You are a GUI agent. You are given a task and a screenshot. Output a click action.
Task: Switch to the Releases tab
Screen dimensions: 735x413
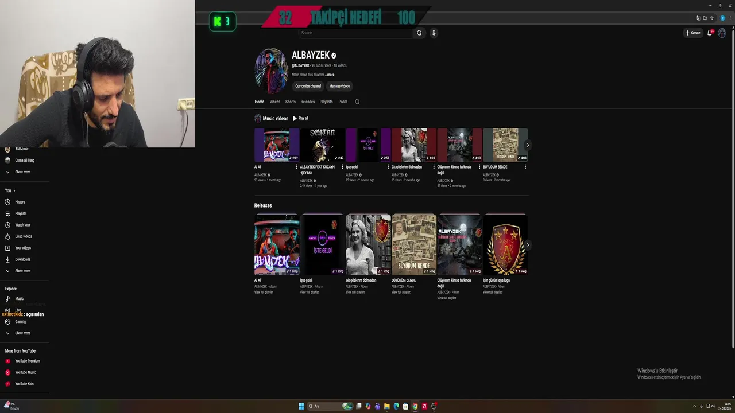click(308, 102)
